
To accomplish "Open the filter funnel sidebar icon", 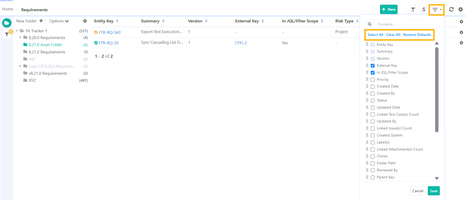I will 7,34.
